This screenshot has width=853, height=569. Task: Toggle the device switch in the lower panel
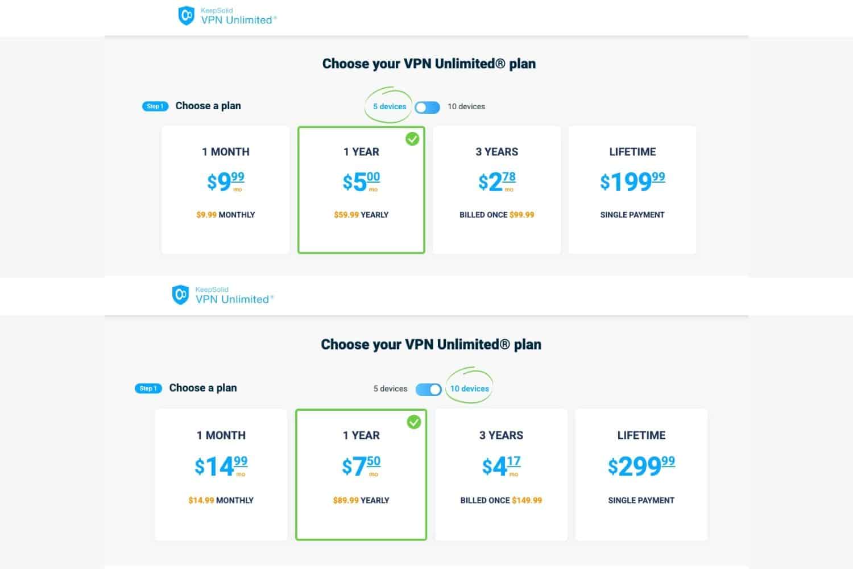429,389
